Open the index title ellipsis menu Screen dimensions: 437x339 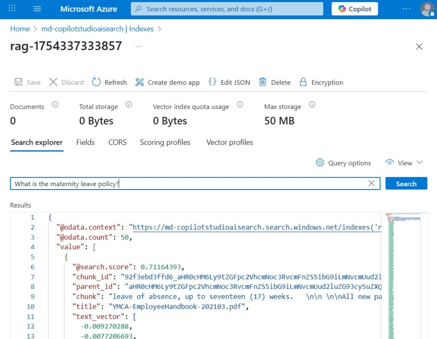139,46
